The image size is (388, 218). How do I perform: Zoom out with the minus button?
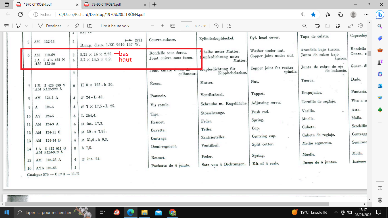152,26
